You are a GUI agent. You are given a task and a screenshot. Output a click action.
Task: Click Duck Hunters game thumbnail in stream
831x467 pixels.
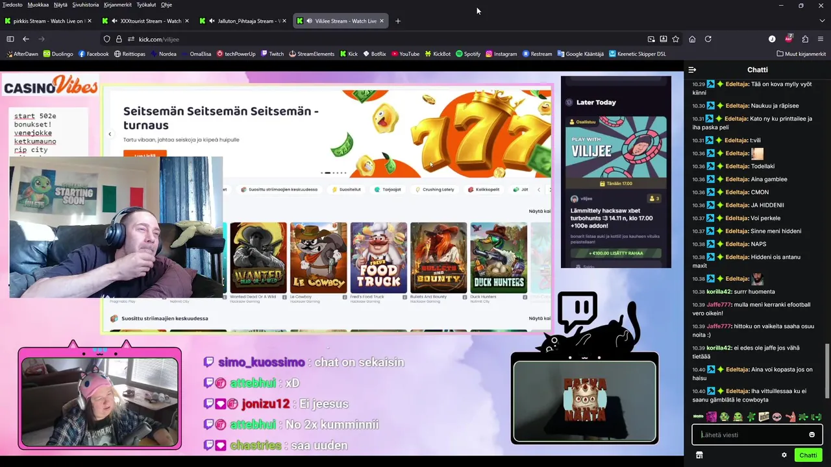pyautogui.click(x=499, y=257)
